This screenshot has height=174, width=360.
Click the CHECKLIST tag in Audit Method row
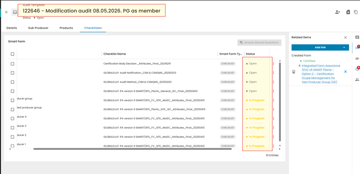pyautogui.click(x=227, y=82)
